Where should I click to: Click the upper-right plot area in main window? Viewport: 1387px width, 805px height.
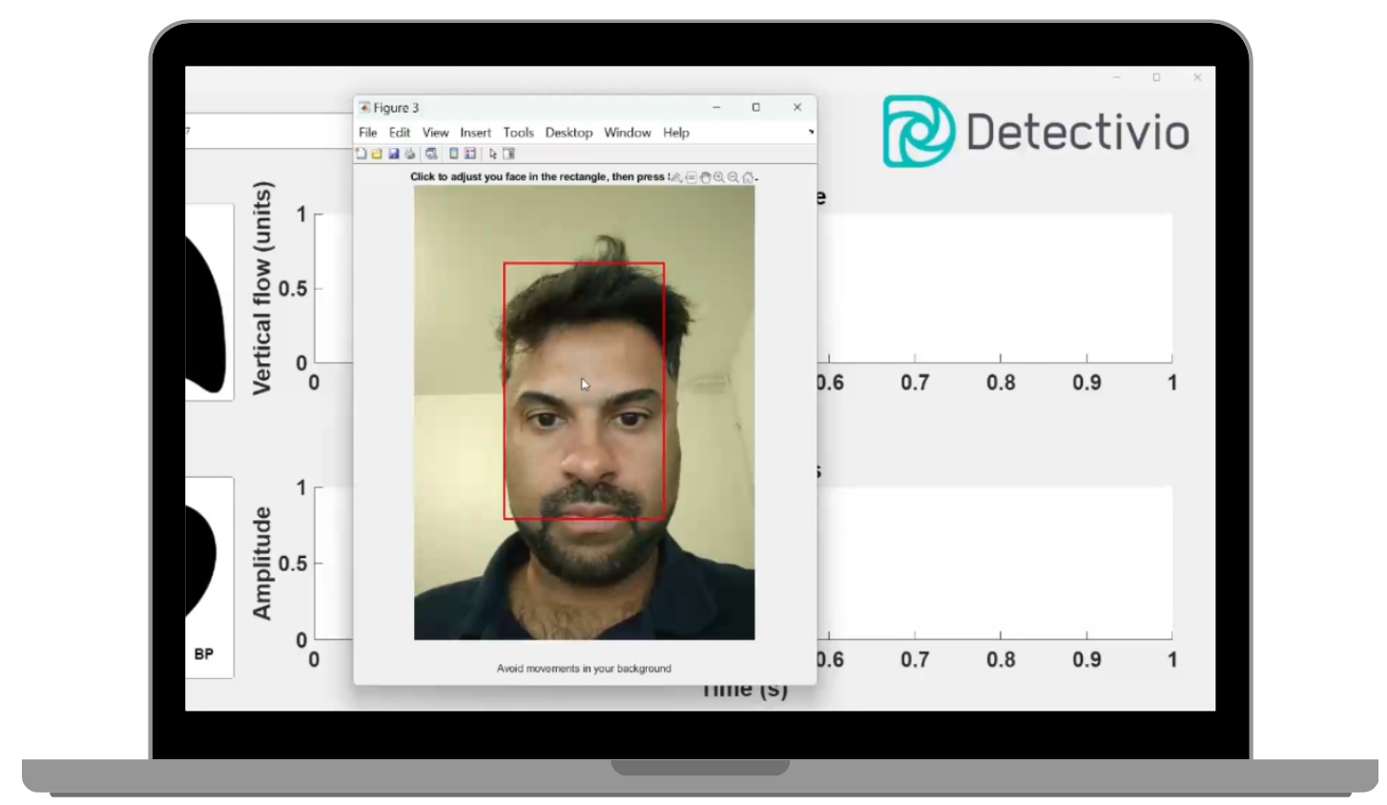point(995,288)
